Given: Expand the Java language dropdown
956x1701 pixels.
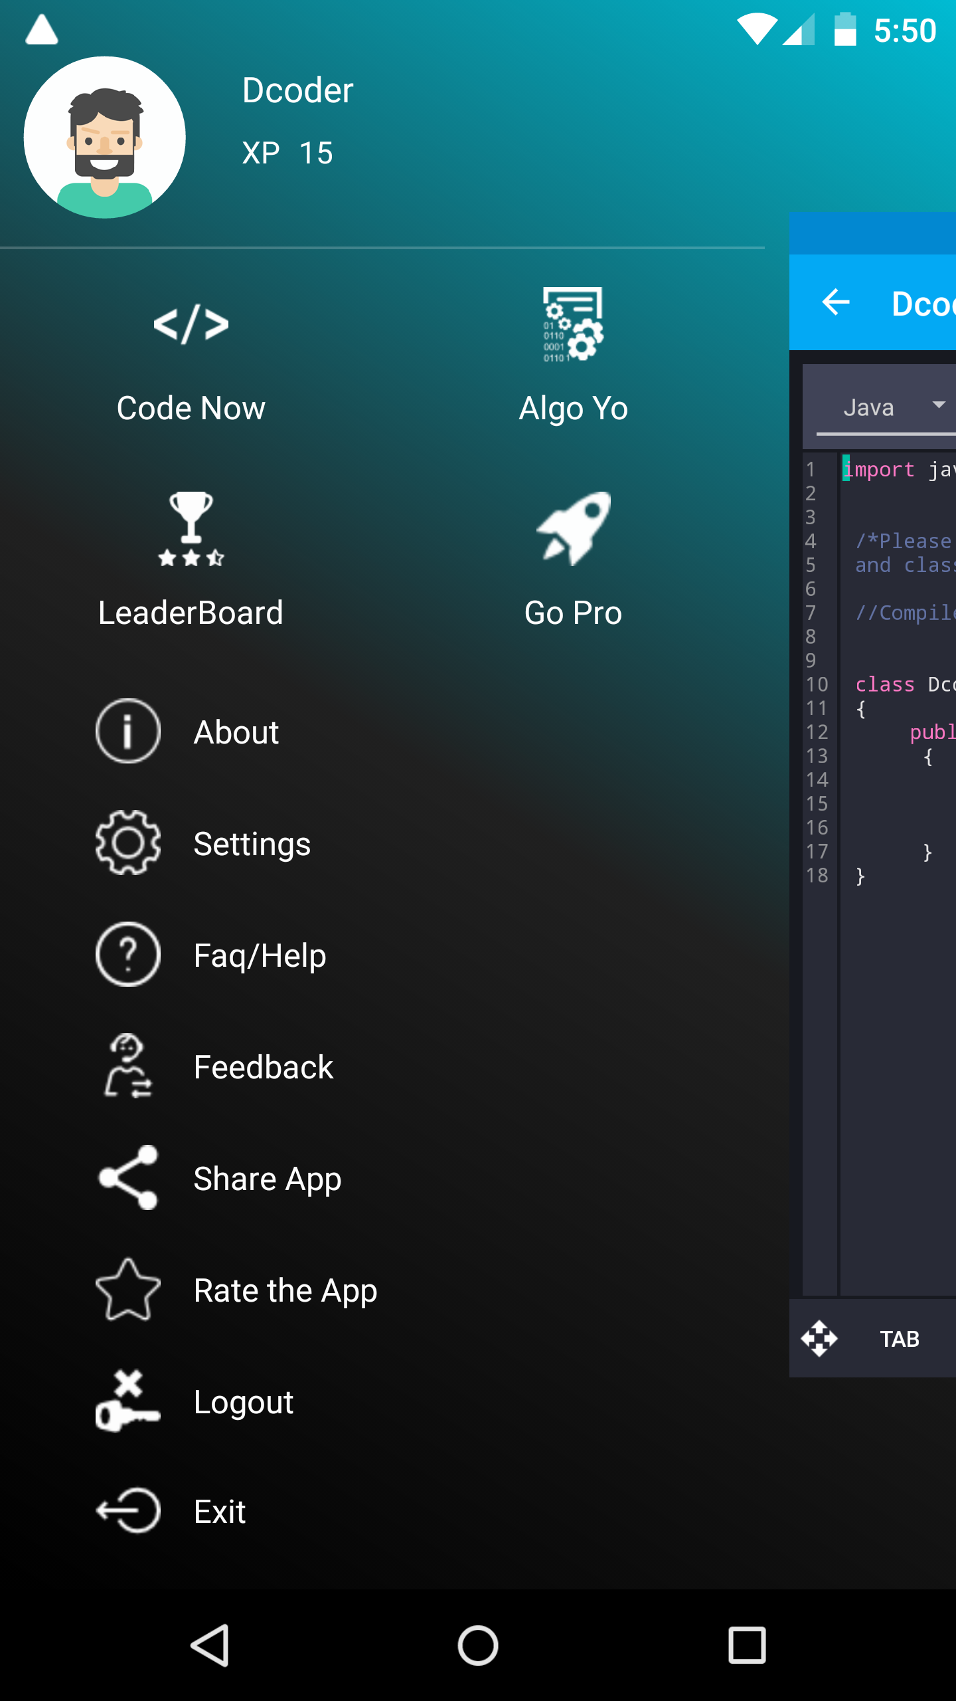Looking at the screenshot, I should pyautogui.click(x=886, y=407).
